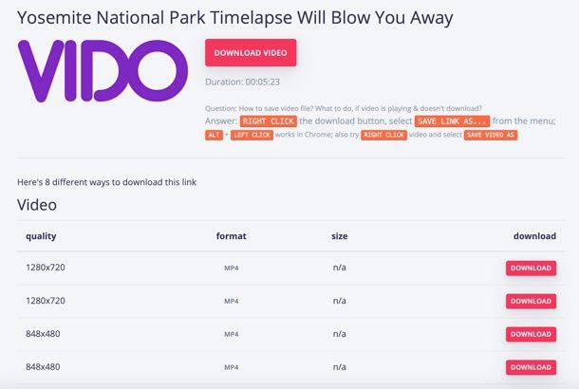The width and height of the screenshot is (579, 389).
Task: Download the last 848x480 MP4 video
Action: tap(531, 367)
